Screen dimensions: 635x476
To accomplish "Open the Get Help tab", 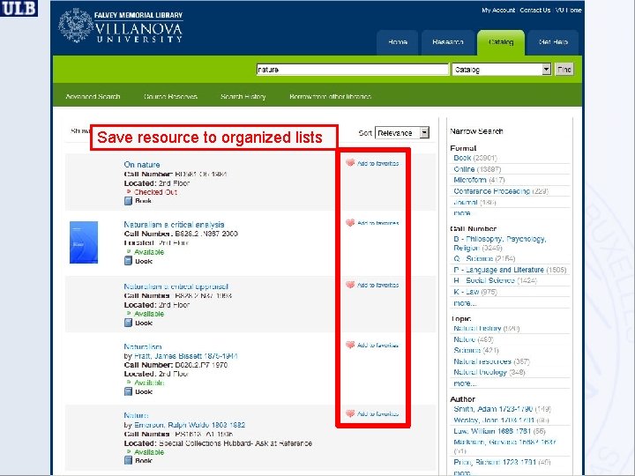I will pyautogui.click(x=553, y=42).
